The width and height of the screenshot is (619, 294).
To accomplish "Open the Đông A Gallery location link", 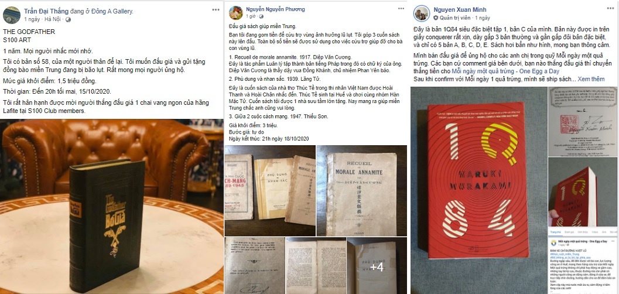I will point(113,12).
